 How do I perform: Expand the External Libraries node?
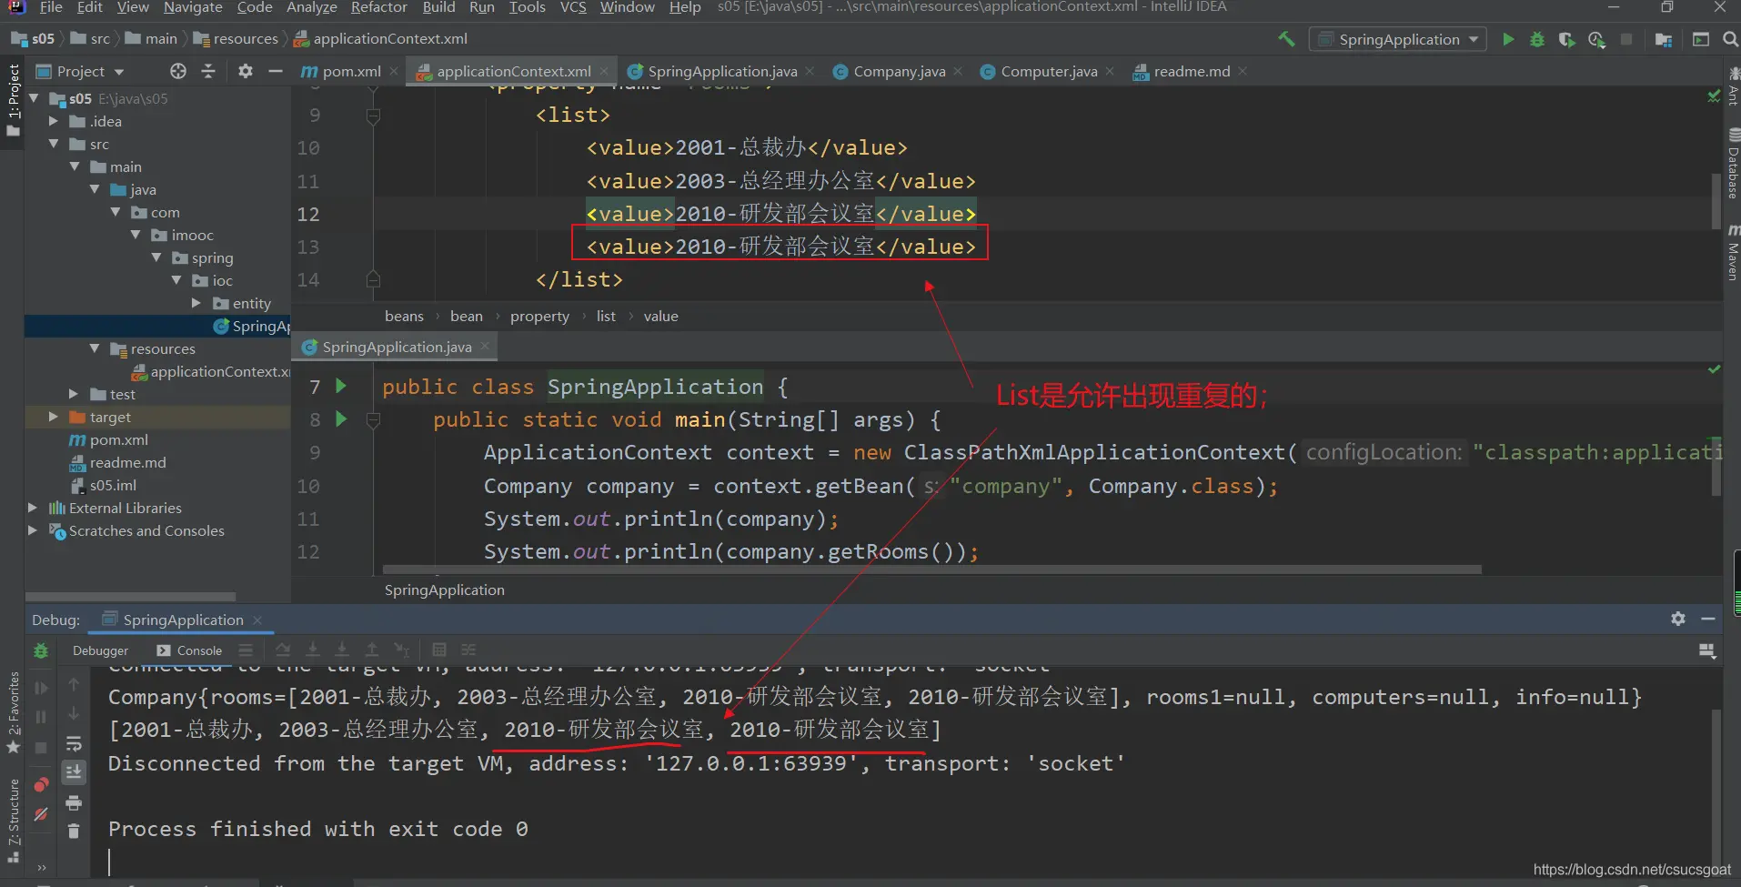(33, 508)
